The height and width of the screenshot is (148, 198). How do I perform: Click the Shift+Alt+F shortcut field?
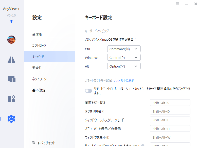click(170, 120)
